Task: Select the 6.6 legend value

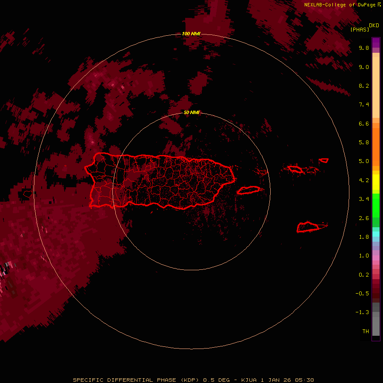Action: tap(364, 123)
